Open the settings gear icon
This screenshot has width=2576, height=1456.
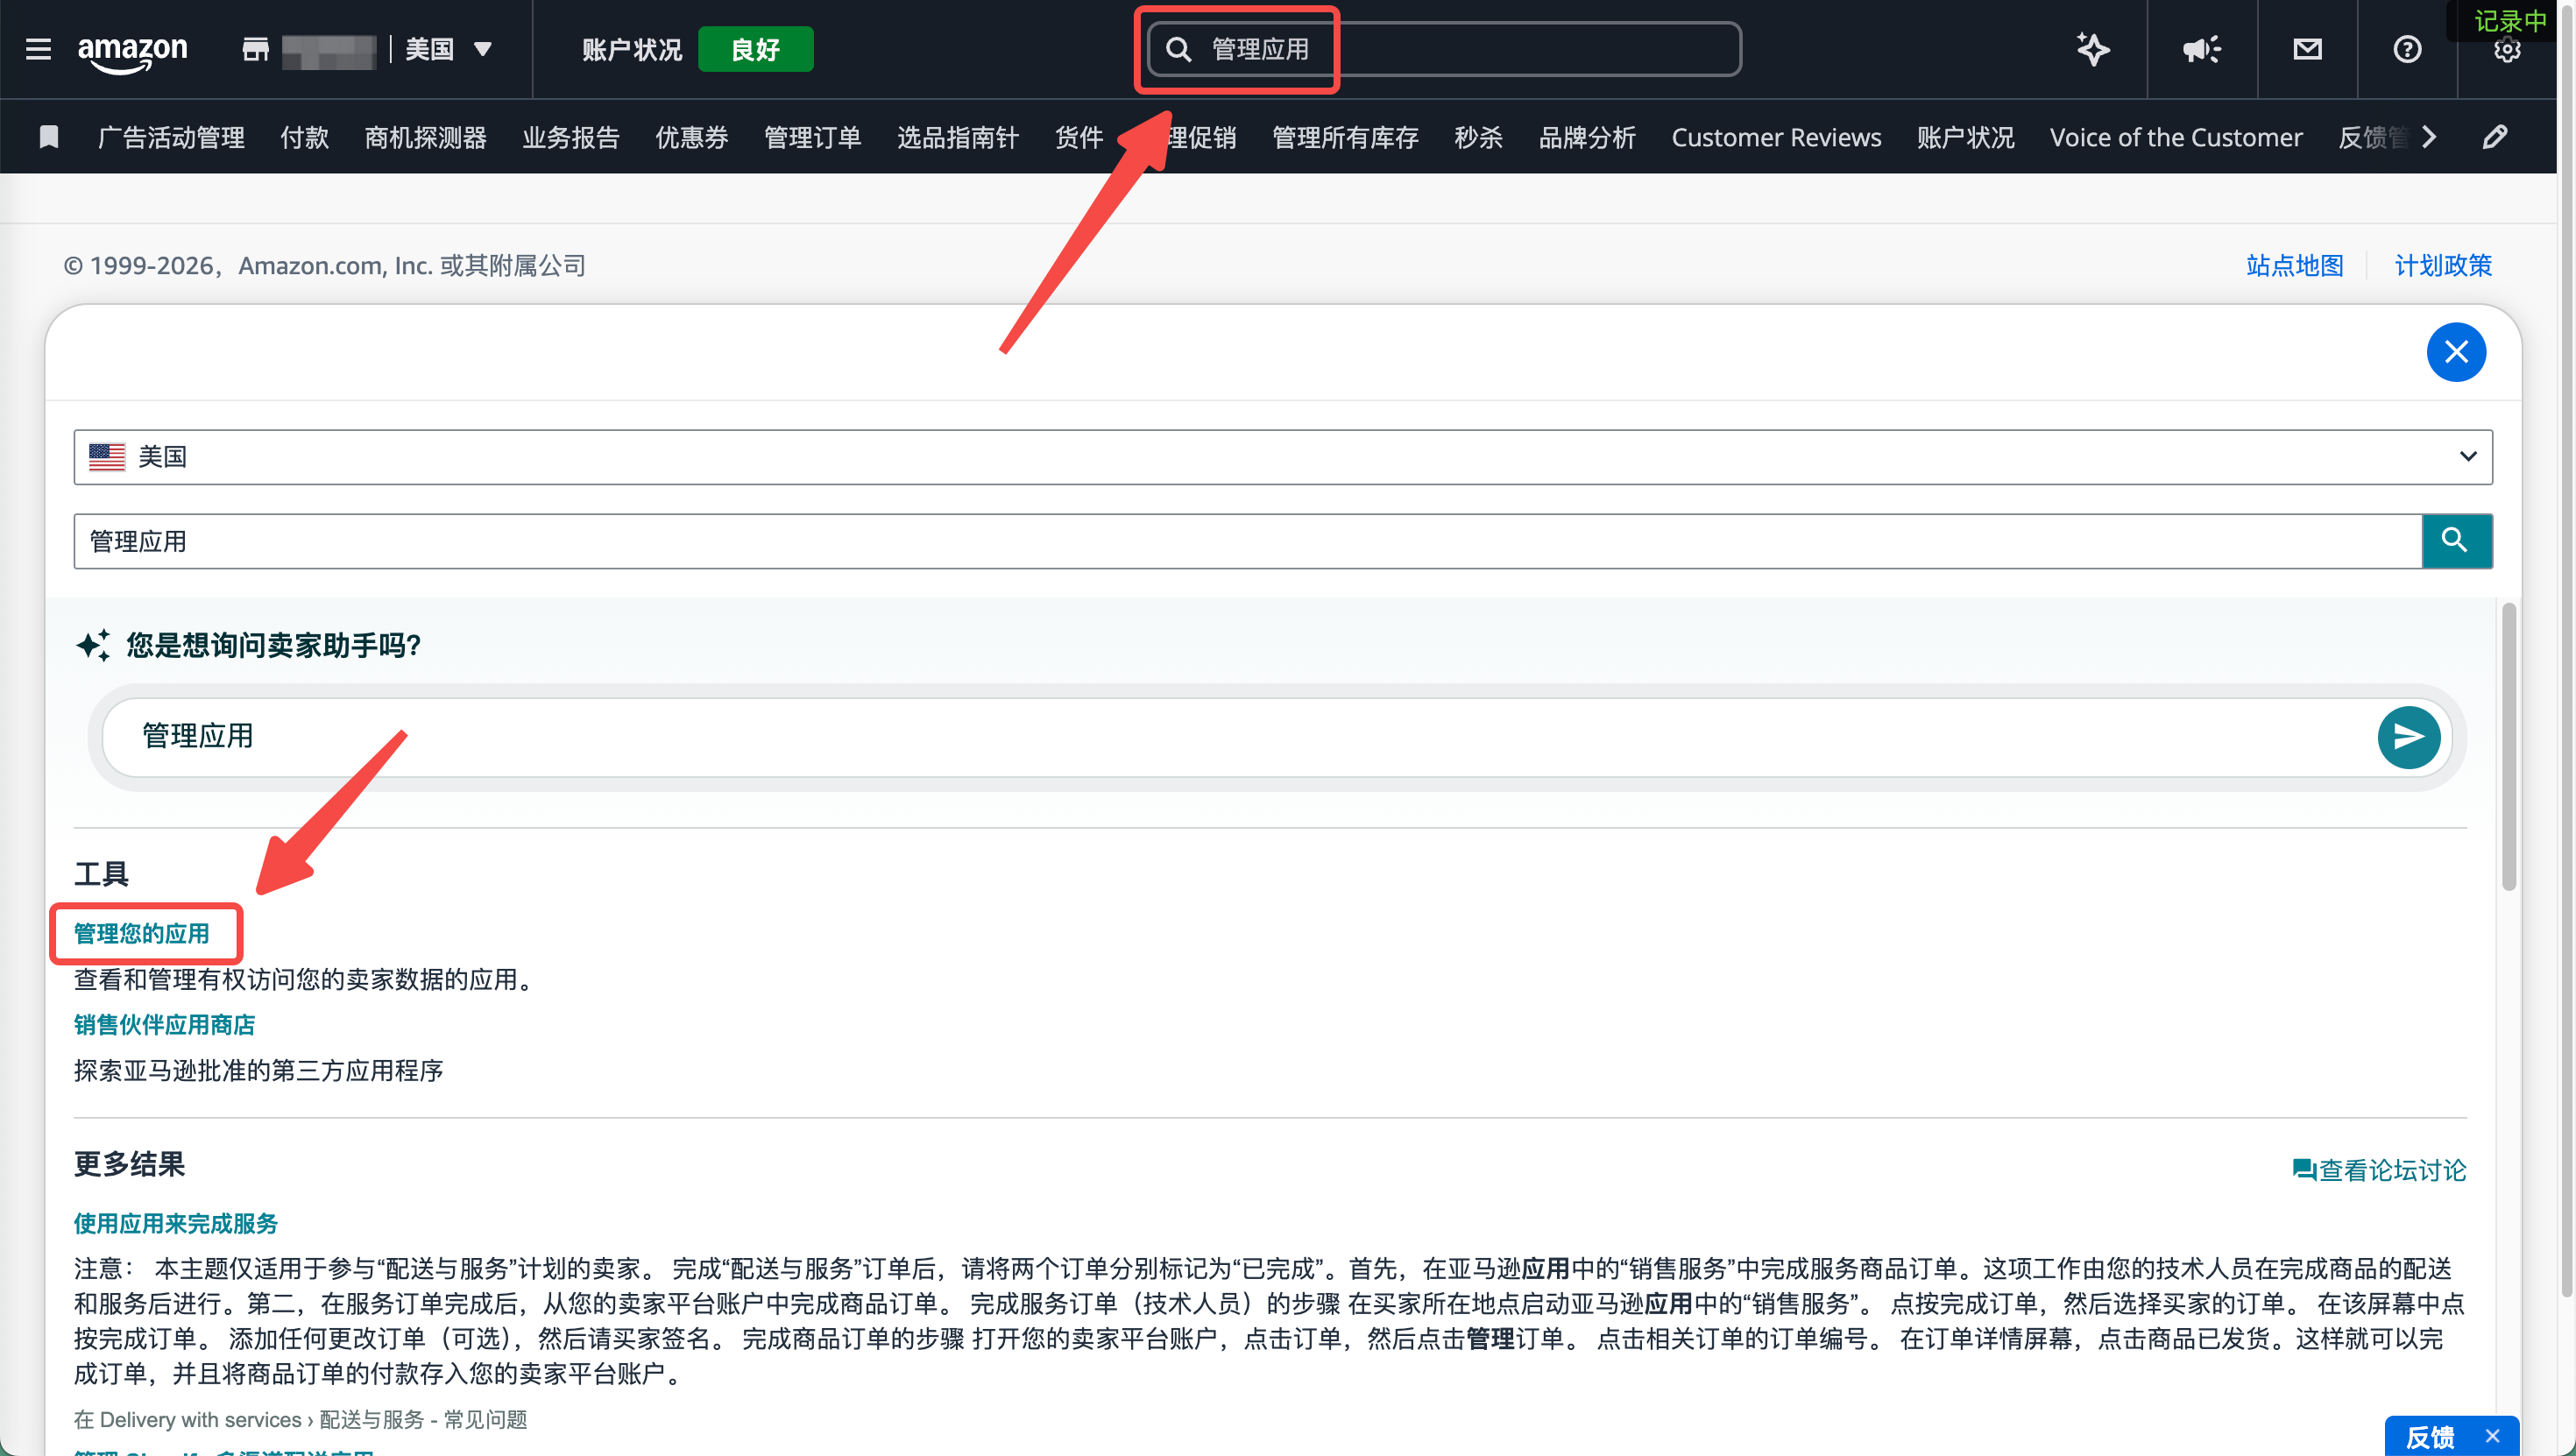pyautogui.click(x=2507, y=50)
